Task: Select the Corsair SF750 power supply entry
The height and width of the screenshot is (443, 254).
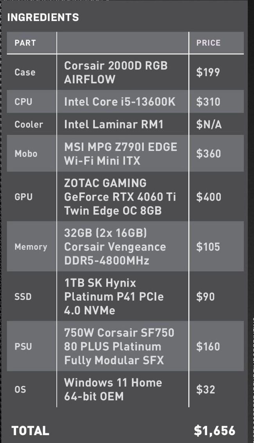Action: tap(119, 346)
